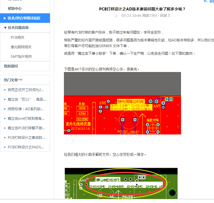This screenshot has width=214, height=203.
Task: Click the back arrow icon beside 返回
Action: pyautogui.click(x=206, y=1)
